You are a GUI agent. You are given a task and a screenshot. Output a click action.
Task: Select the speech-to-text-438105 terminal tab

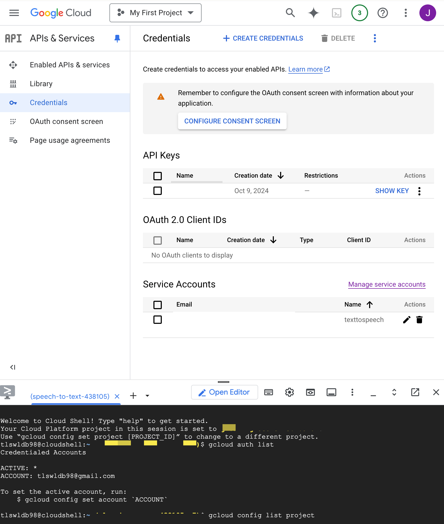70,396
